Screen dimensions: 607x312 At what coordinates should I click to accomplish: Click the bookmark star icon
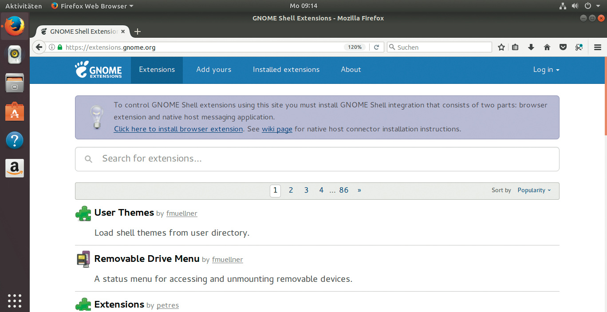coord(501,47)
